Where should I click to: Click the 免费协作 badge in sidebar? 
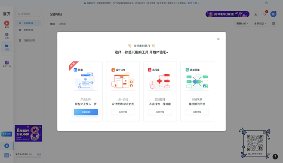click(x=7, y=134)
